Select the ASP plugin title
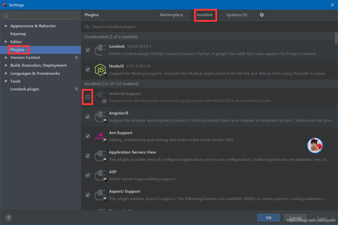The width and height of the screenshot is (338, 225). pyautogui.click(x=113, y=172)
